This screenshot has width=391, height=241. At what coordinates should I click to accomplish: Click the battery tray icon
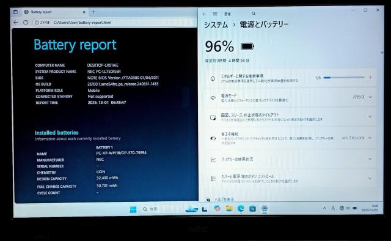(354, 208)
